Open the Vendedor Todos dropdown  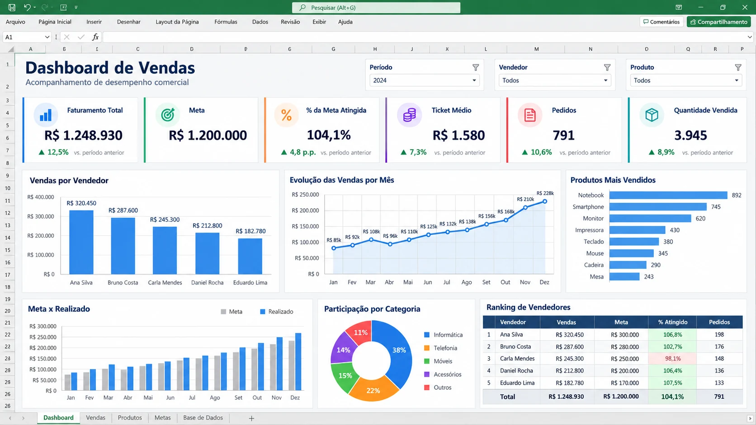555,80
